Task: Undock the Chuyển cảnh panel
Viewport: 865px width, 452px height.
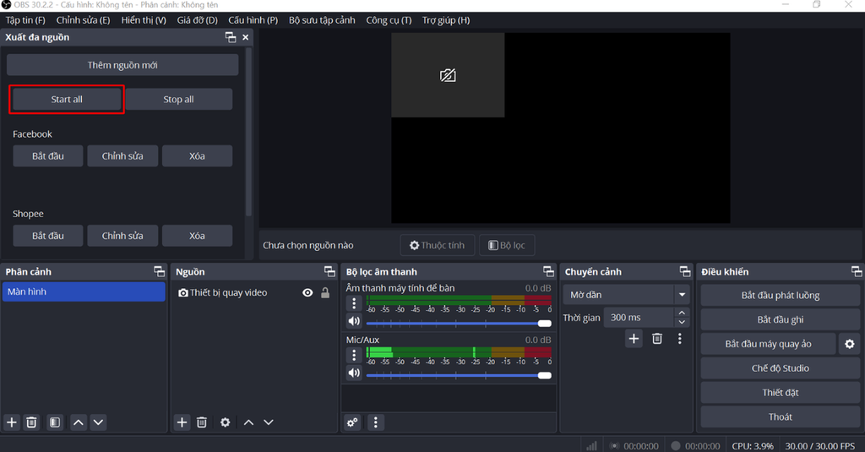Action: 684,271
